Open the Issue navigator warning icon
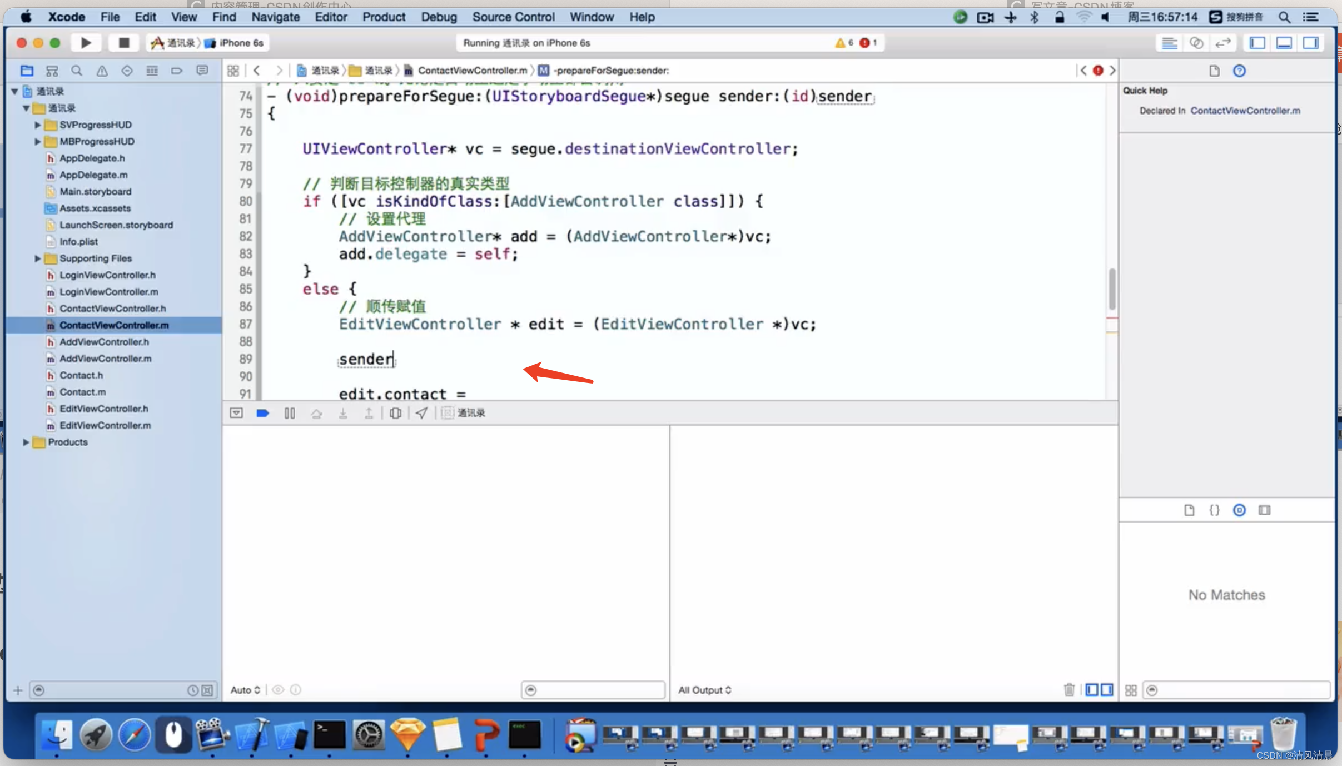Viewport: 1342px width, 766px height. (102, 71)
